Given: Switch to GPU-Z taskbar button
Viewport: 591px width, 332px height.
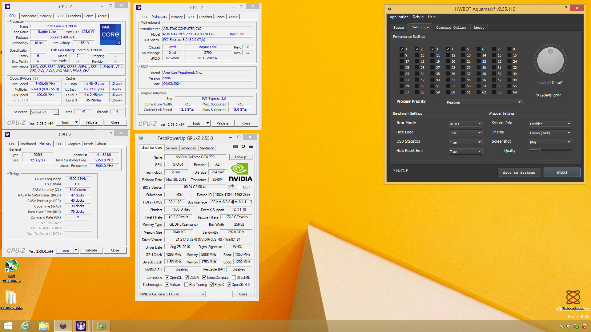Looking at the screenshot, I should tap(102, 326).
